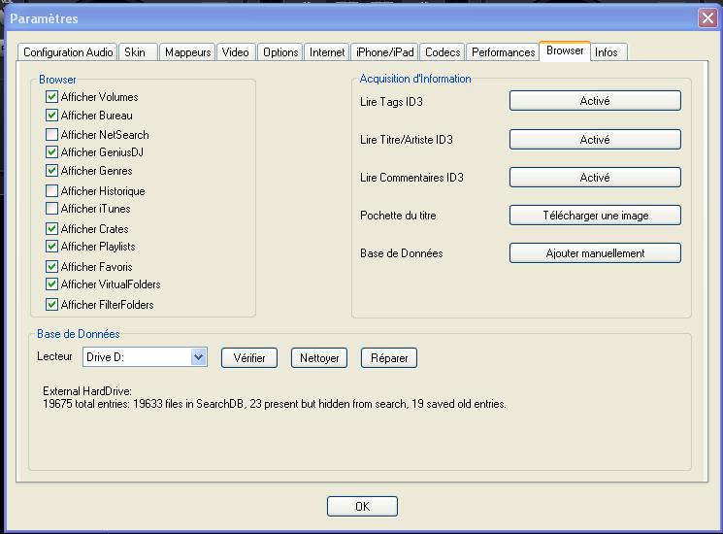This screenshot has height=534, width=723.
Task: Uncheck Afficher Volumes checkbox
Action: pyautogui.click(x=52, y=97)
